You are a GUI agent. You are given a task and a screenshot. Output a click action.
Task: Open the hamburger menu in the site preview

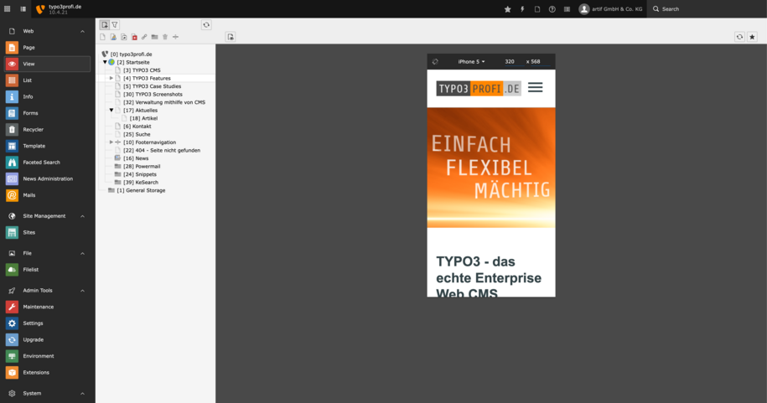click(535, 87)
